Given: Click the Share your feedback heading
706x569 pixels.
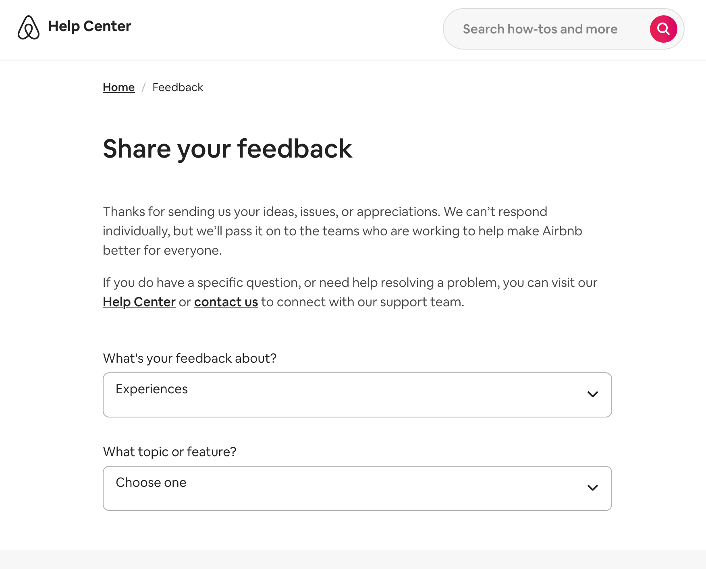Looking at the screenshot, I should click(228, 149).
